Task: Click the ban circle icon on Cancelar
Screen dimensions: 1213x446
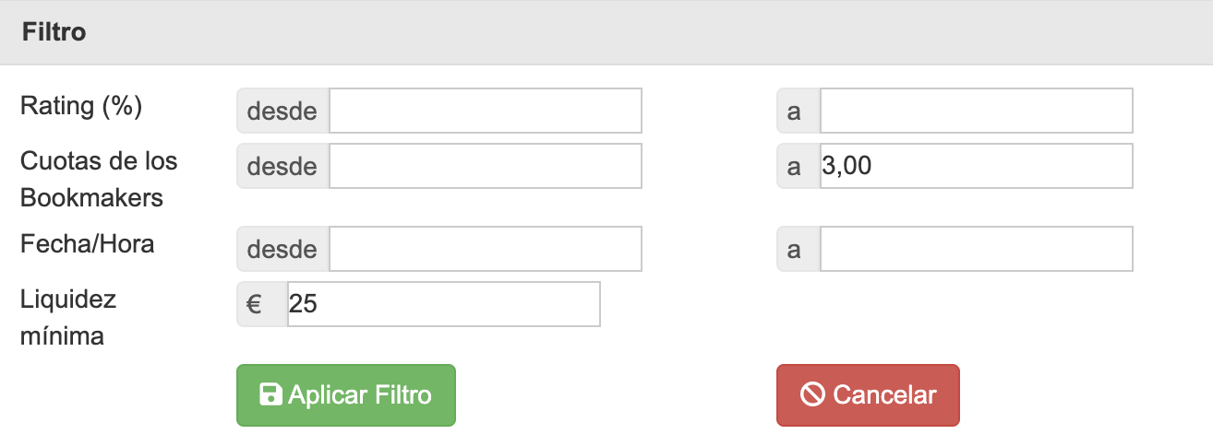Action: [811, 395]
